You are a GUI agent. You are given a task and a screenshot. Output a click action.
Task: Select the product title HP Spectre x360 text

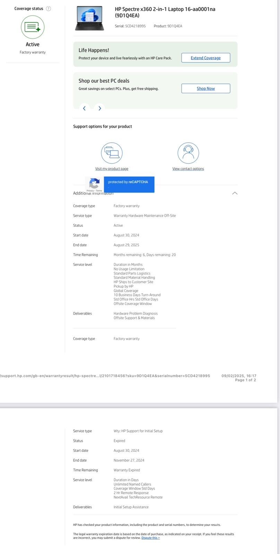click(165, 12)
